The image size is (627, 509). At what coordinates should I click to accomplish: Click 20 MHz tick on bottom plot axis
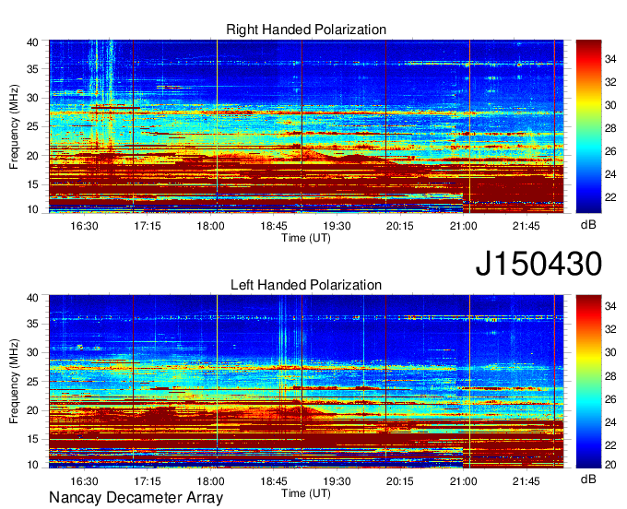click(x=32, y=410)
